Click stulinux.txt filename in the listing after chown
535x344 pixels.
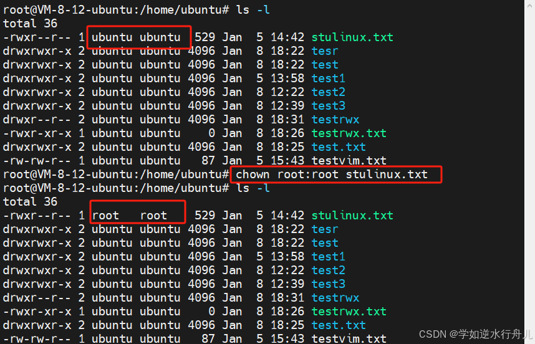(352, 216)
